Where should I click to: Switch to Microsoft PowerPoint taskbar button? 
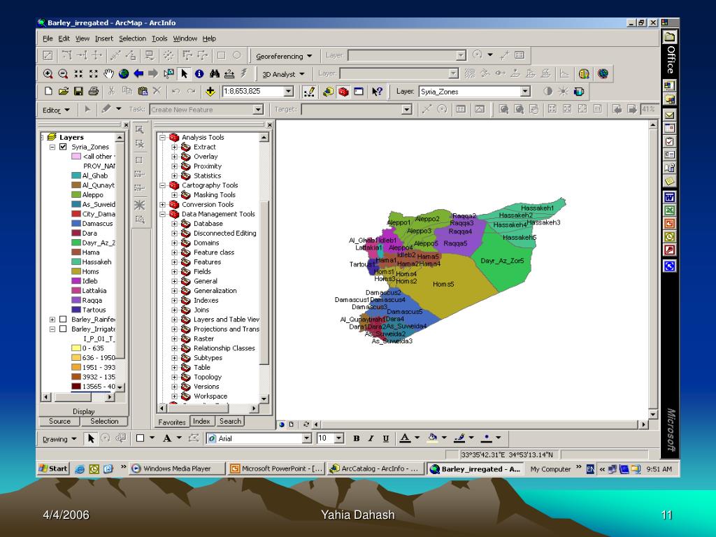coord(277,468)
